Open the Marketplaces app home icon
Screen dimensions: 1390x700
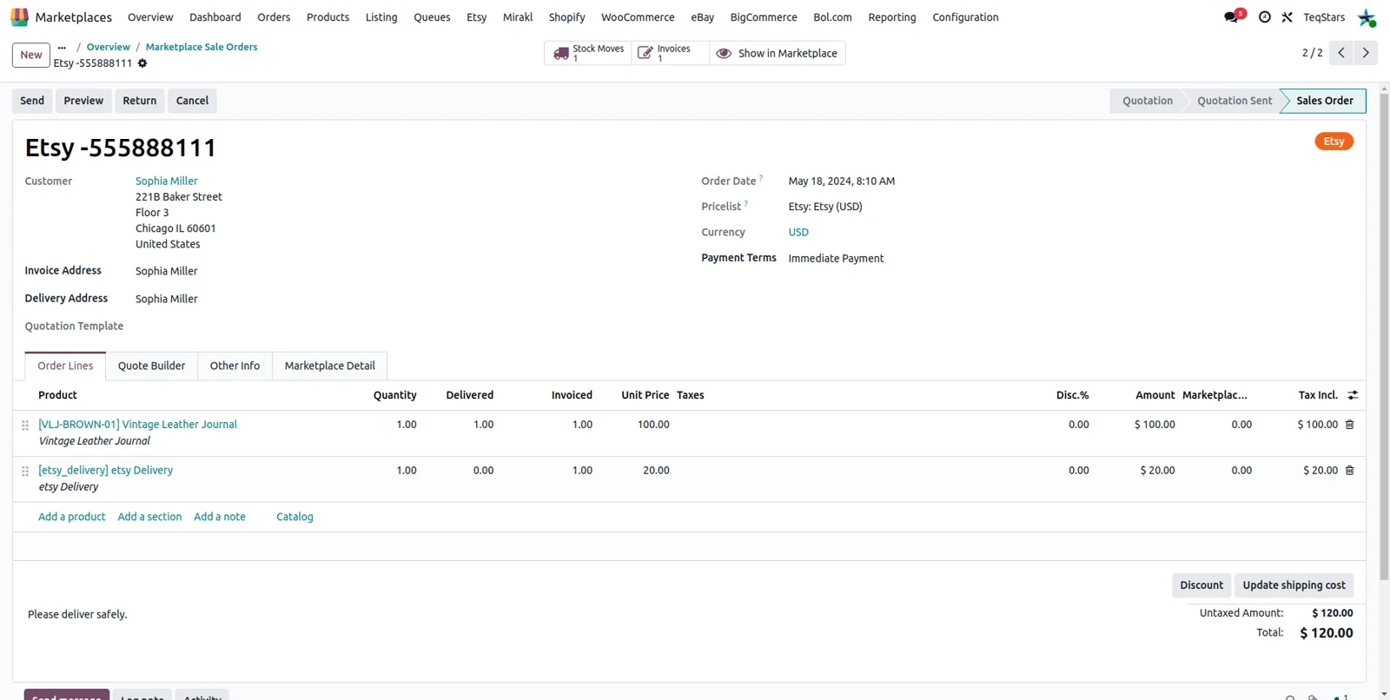coord(19,17)
